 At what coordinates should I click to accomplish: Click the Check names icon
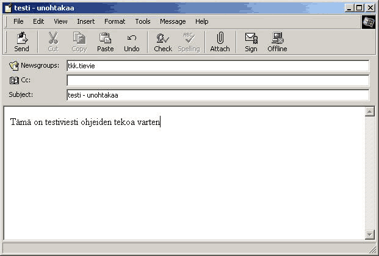[163, 38]
